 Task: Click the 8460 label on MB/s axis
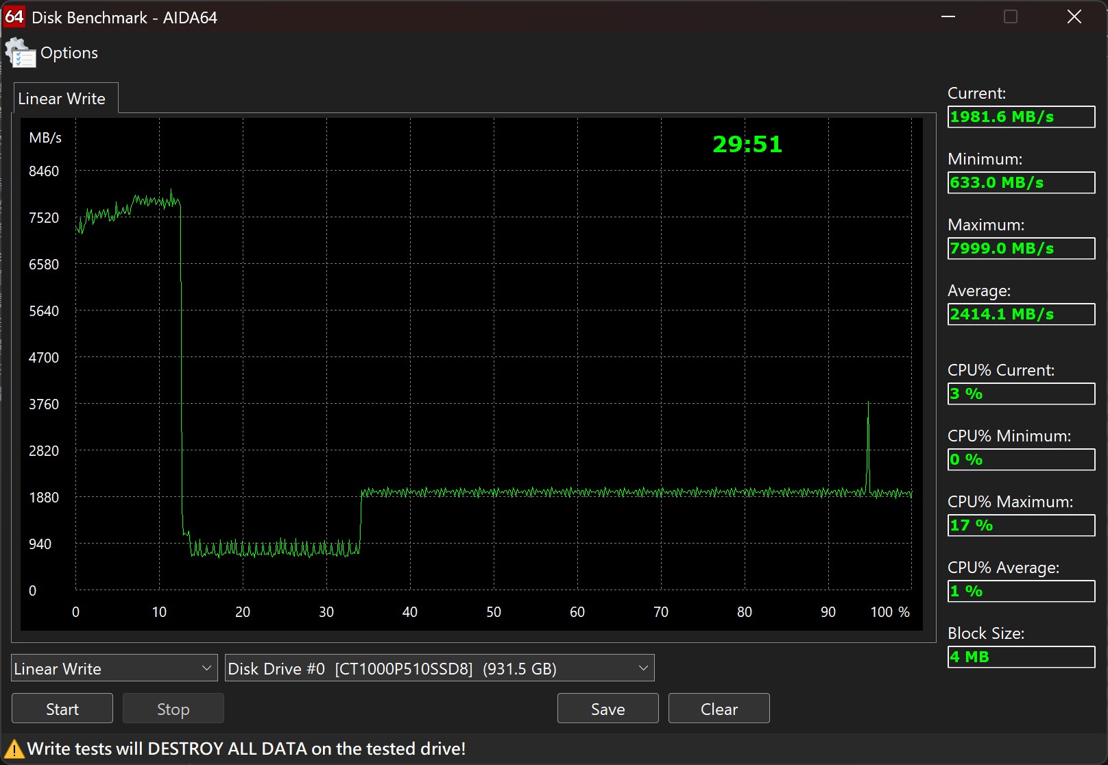[44, 171]
